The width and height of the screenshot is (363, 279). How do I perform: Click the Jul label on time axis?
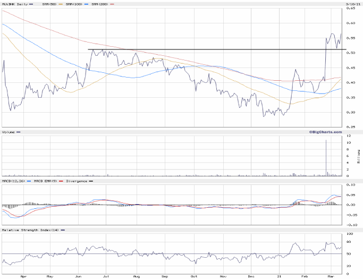pyautogui.click(x=106, y=276)
